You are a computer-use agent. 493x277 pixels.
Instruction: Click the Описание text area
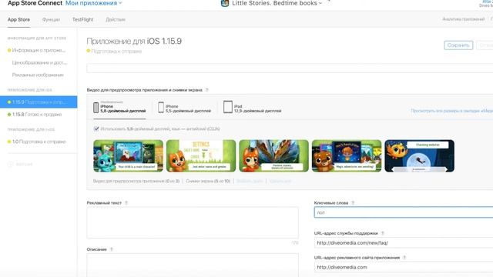(x=193, y=265)
